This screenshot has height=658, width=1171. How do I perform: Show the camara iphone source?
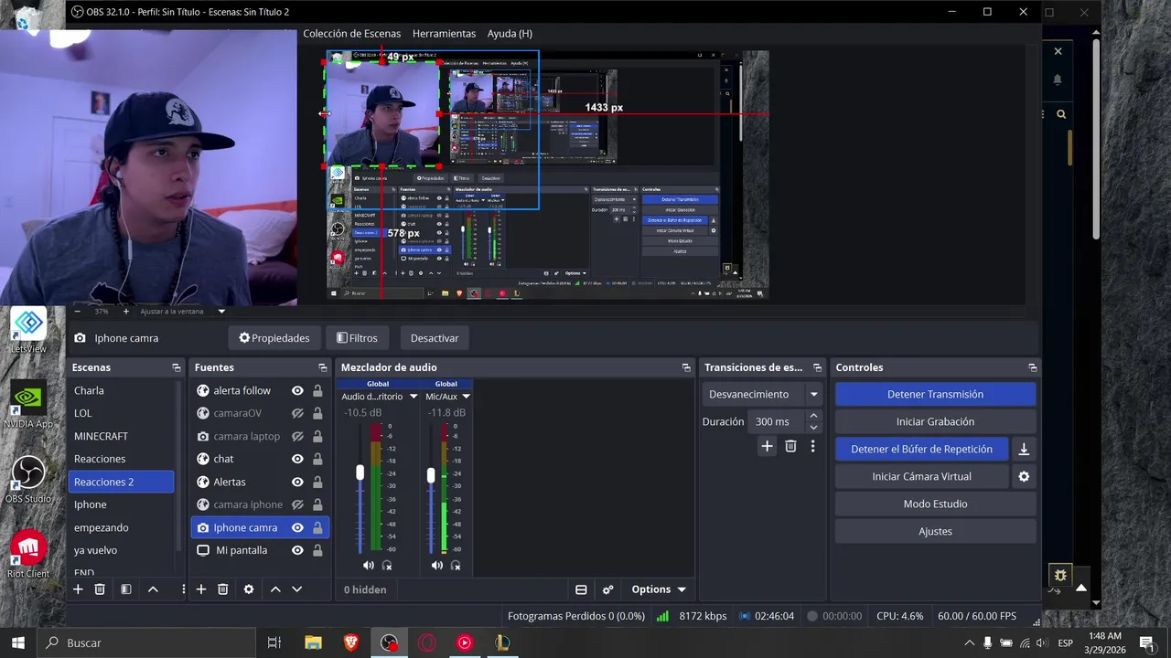click(x=297, y=504)
